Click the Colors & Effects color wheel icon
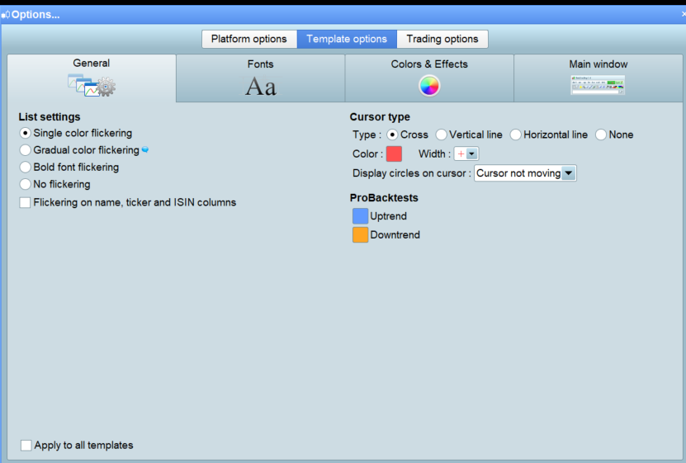The image size is (686, 463). pos(429,86)
